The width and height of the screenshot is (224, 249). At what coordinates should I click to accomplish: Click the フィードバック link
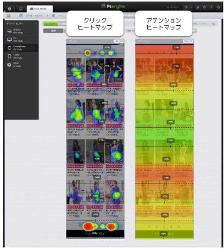[x=172, y=8]
